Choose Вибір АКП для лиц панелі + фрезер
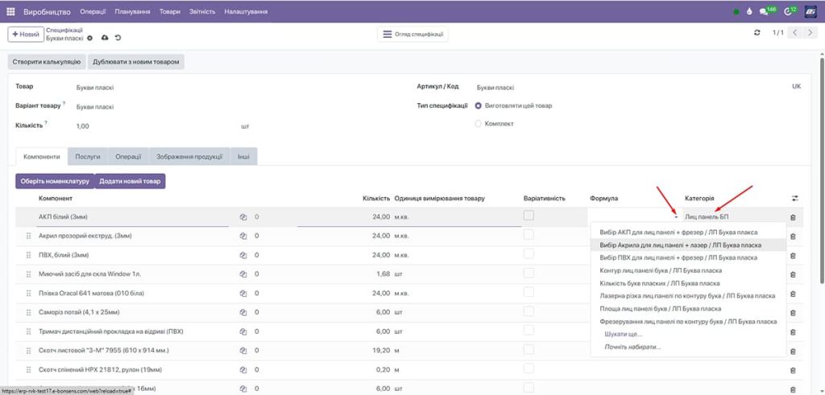825x395 pixels. pyautogui.click(x=688, y=232)
